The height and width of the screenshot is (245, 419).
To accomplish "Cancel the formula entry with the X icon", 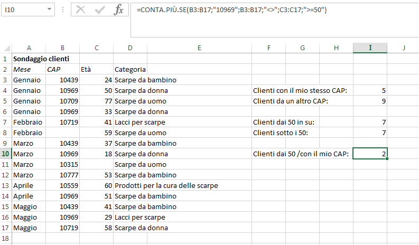I will pyautogui.click(x=80, y=10).
